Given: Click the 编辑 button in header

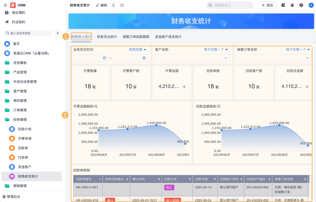Looking at the screenshot, I should pos(101,5).
